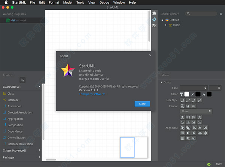Open the Tools menu
The width and height of the screenshot is (225, 167).
pos(80,3)
